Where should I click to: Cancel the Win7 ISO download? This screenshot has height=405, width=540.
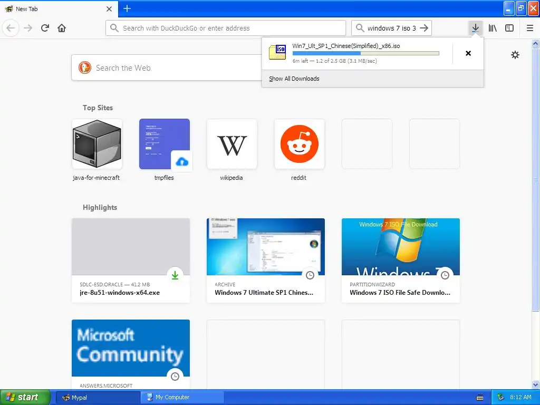coord(468,53)
